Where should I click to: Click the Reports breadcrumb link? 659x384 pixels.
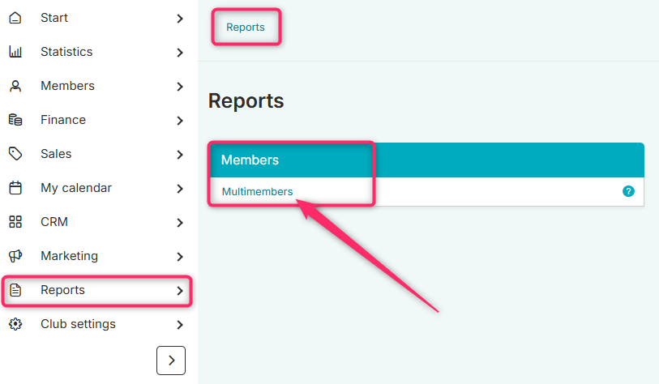tap(246, 28)
